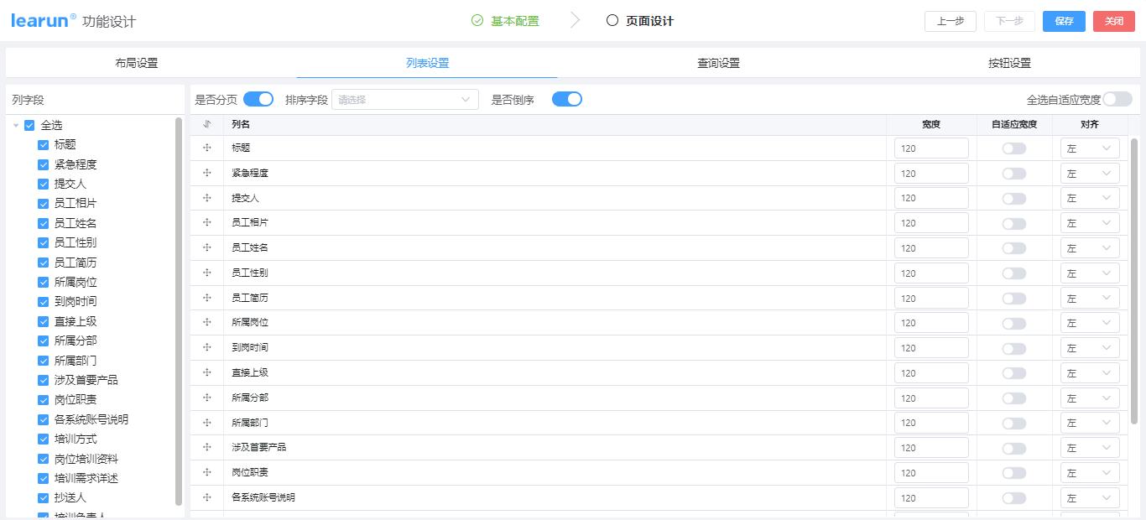Click the drag handle beside 涉及首要产品
1146x520 pixels.
pyautogui.click(x=206, y=447)
